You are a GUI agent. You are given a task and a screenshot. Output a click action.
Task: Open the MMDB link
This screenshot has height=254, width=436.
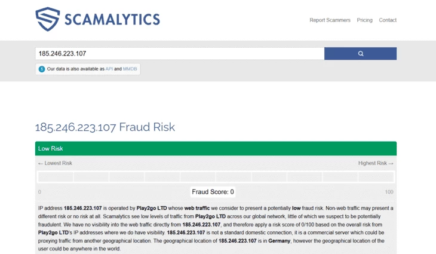point(130,69)
